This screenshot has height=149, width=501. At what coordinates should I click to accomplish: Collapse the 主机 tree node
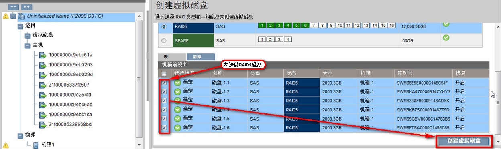click(28, 46)
